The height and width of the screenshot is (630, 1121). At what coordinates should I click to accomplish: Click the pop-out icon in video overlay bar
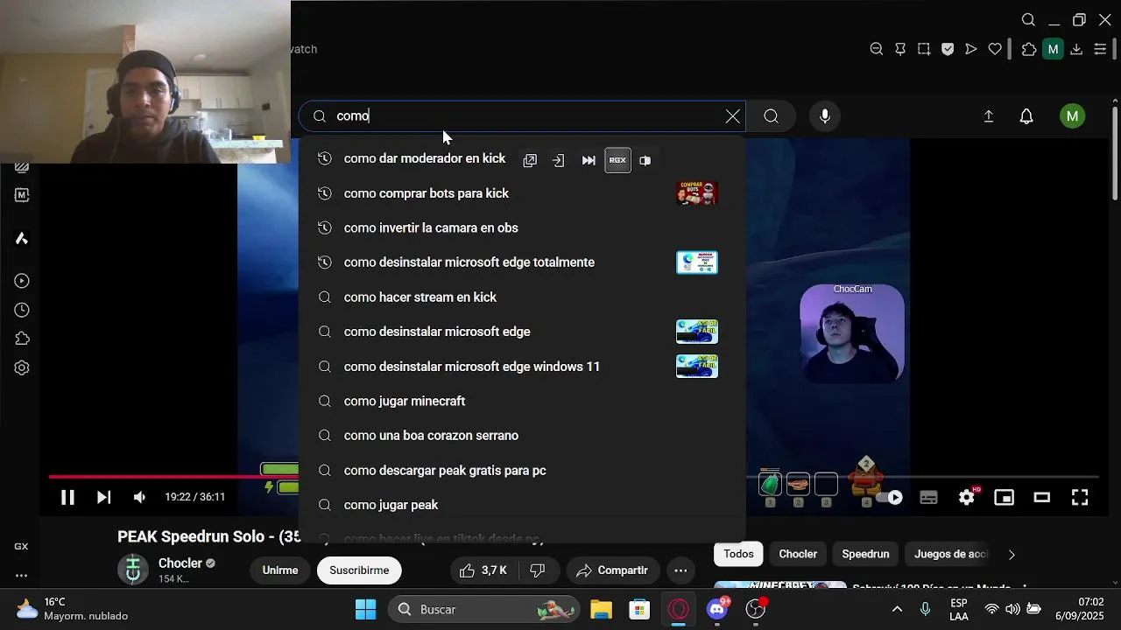tap(530, 160)
